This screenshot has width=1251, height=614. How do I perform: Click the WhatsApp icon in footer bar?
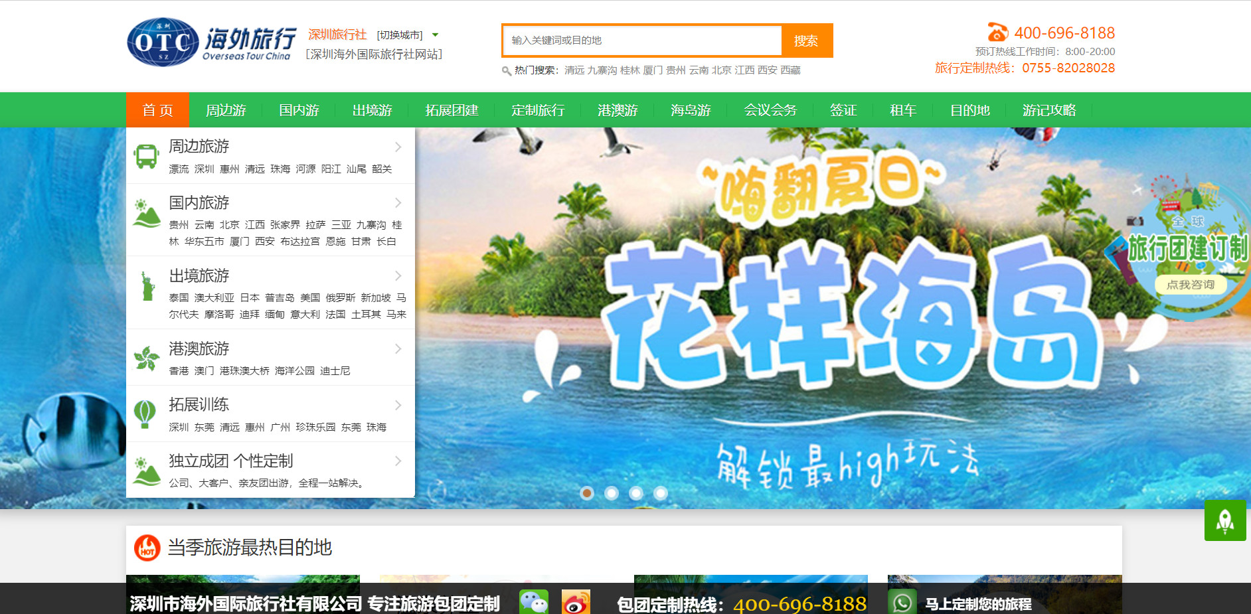coord(902,603)
